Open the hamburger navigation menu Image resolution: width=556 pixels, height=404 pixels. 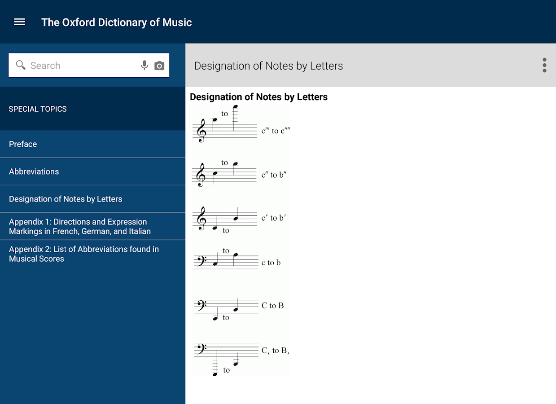click(x=20, y=22)
